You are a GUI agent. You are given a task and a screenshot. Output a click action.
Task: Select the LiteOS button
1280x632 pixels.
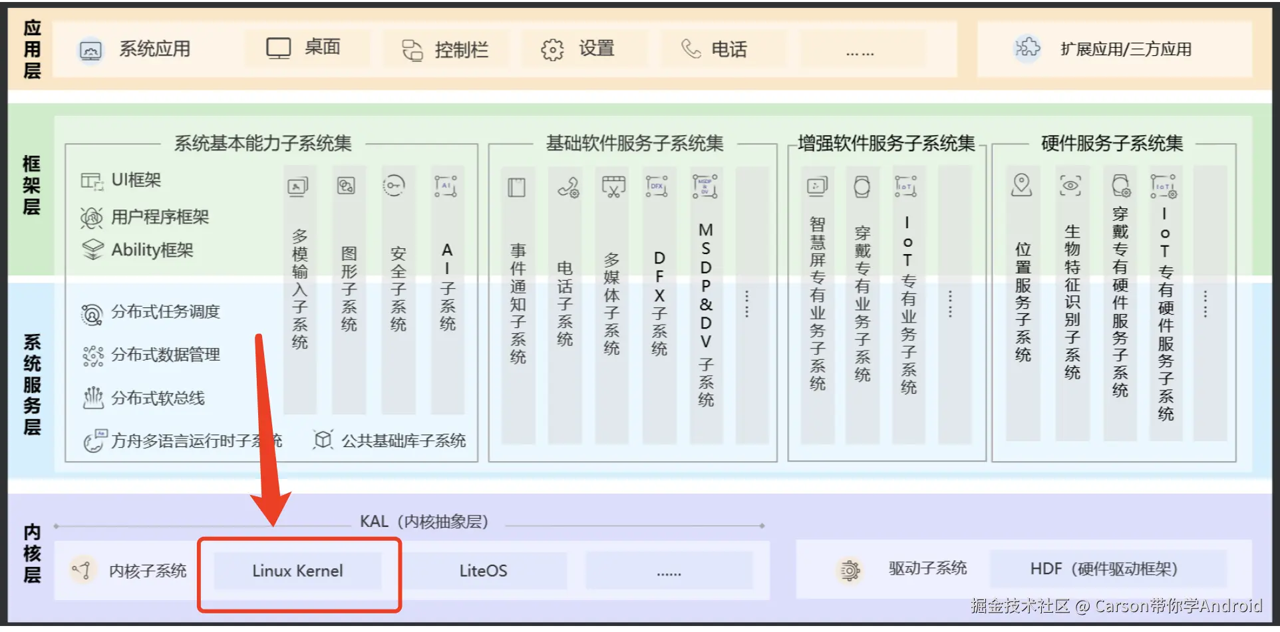(x=484, y=570)
